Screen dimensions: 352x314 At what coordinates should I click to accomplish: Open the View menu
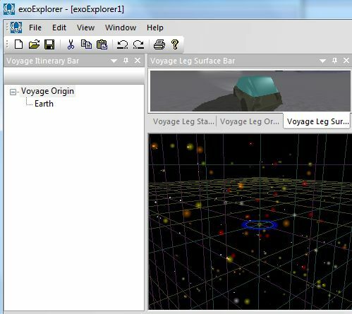85,28
